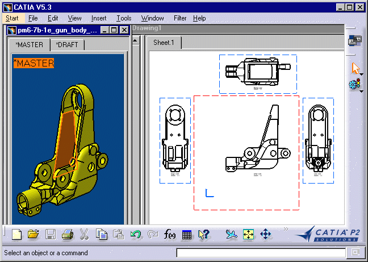Image resolution: width=368 pixels, height=262 pixels.
Task: Click the gun_body window title icon
Action: [x=11, y=30]
